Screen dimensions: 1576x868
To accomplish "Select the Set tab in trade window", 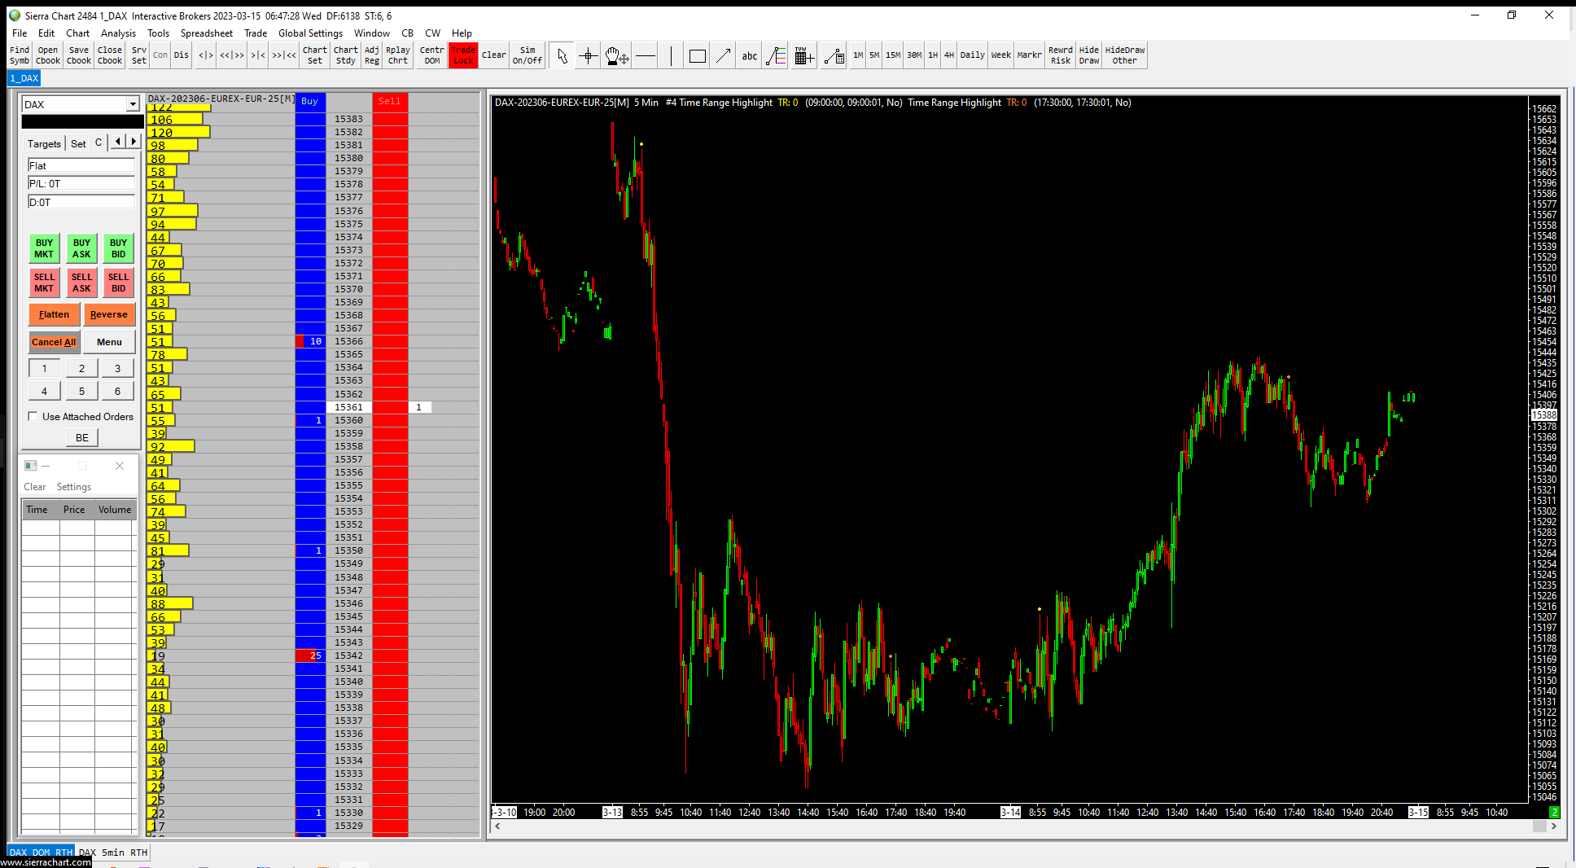I will 78,143.
